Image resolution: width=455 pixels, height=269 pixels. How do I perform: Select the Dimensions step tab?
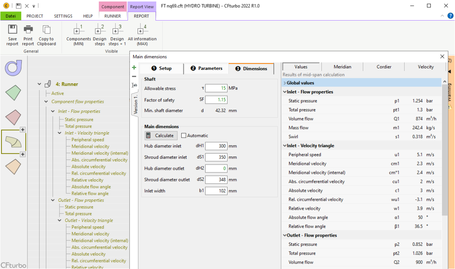[251, 68]
